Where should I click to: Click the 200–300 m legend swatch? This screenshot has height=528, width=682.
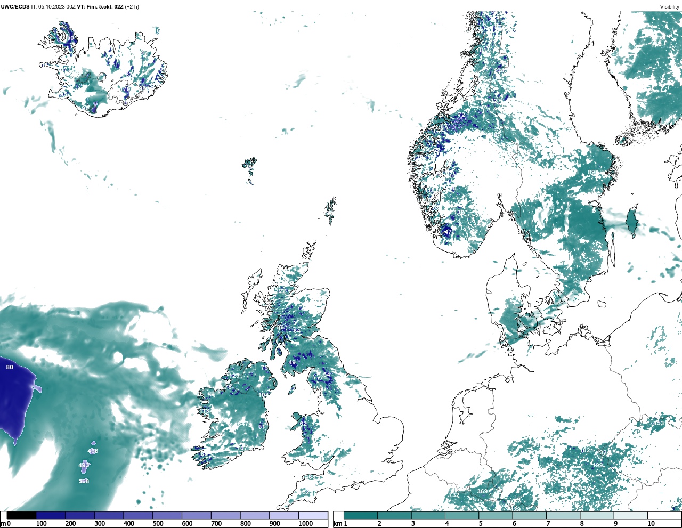(x=80, y=515)
